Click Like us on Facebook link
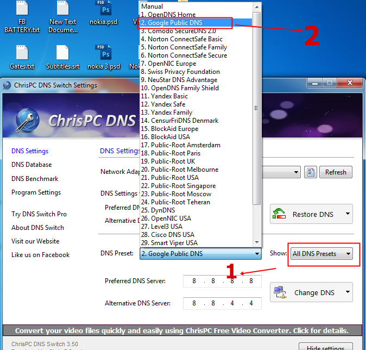This screenshot has height=350, width=366. click(40, 255)
